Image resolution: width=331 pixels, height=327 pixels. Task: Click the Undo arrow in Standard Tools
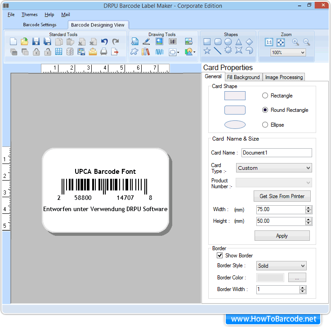tap(104, 42)
